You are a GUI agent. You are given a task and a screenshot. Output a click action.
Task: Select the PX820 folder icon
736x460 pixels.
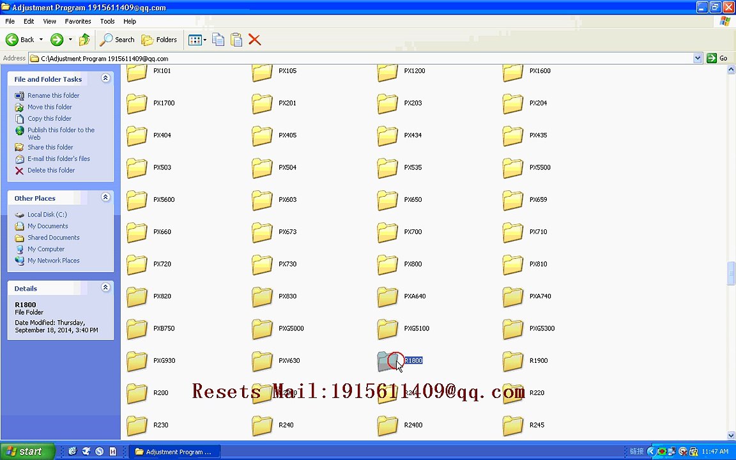click(x=137, y=296)
